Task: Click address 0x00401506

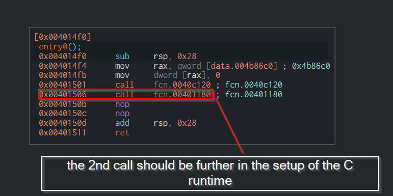Action: 63,94
